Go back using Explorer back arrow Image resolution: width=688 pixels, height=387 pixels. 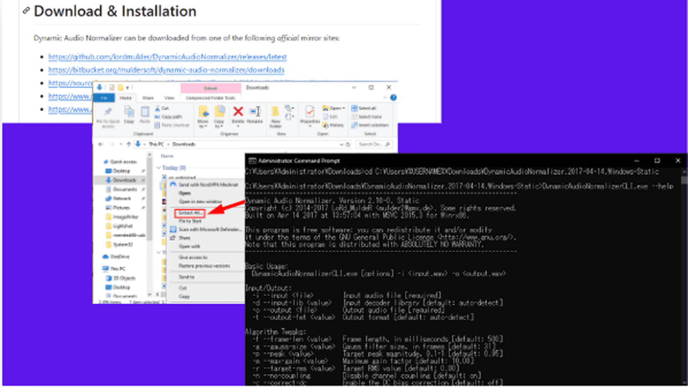click(x=101, y=144)
